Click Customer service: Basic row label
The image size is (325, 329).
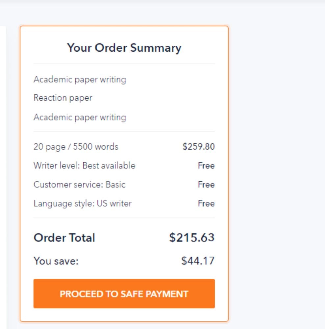79,185
